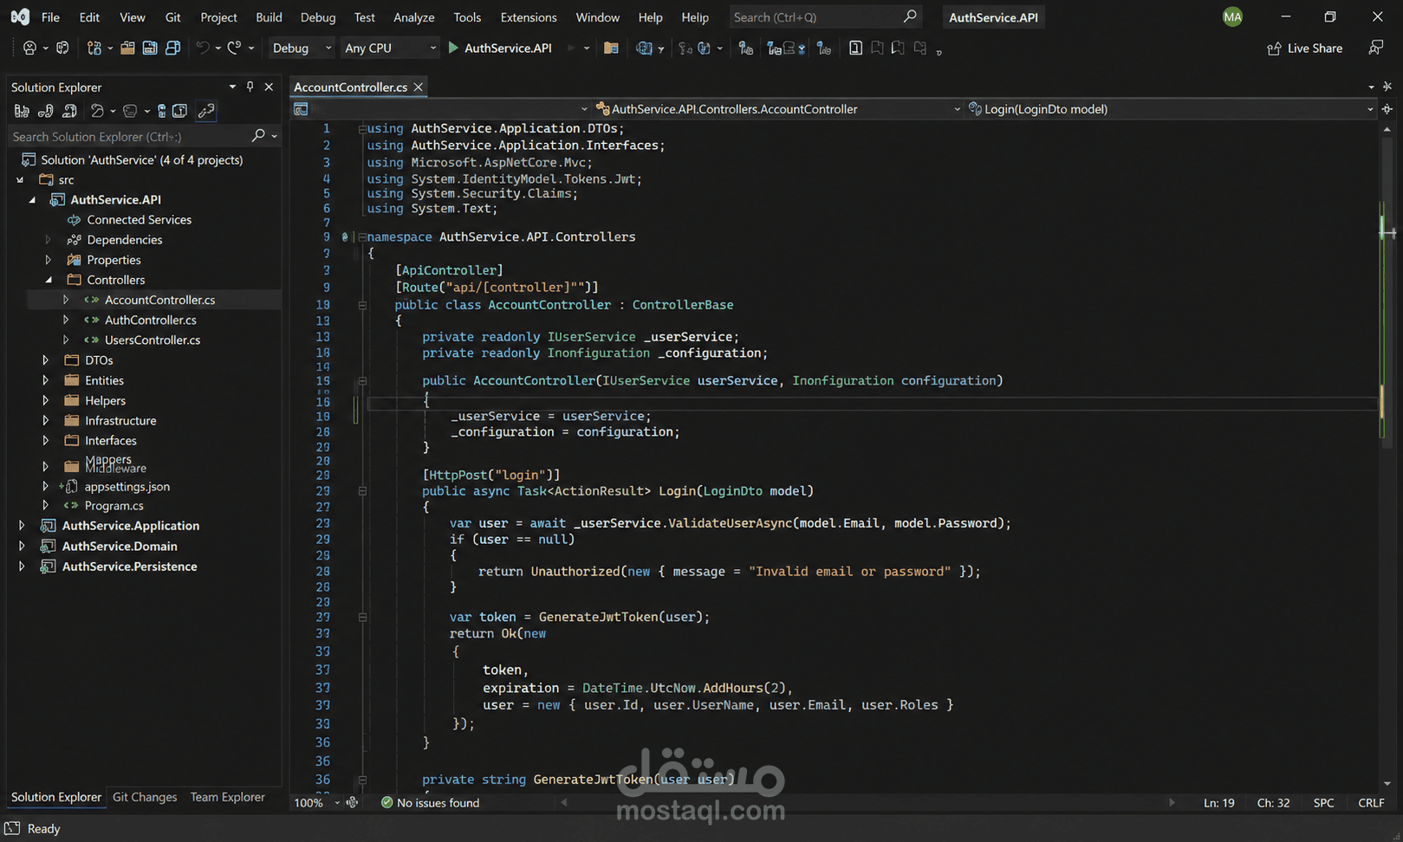Click the Show All Files icon in Solution Explorer
This screenshot has width=1403, height=842.
[x=179, y=111]
